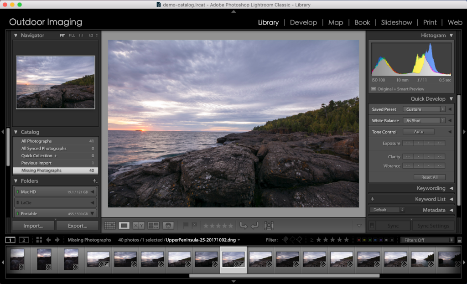The image size is (467, 284).
Task: Add a new folder with the plus icon
Action: pyautogui.click(x=95, y=181)
